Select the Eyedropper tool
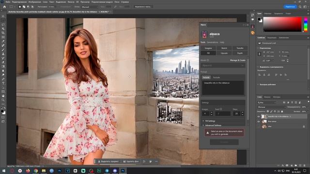 (3, 41)
